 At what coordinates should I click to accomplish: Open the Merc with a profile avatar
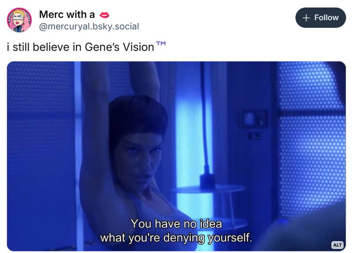[19, 20]
